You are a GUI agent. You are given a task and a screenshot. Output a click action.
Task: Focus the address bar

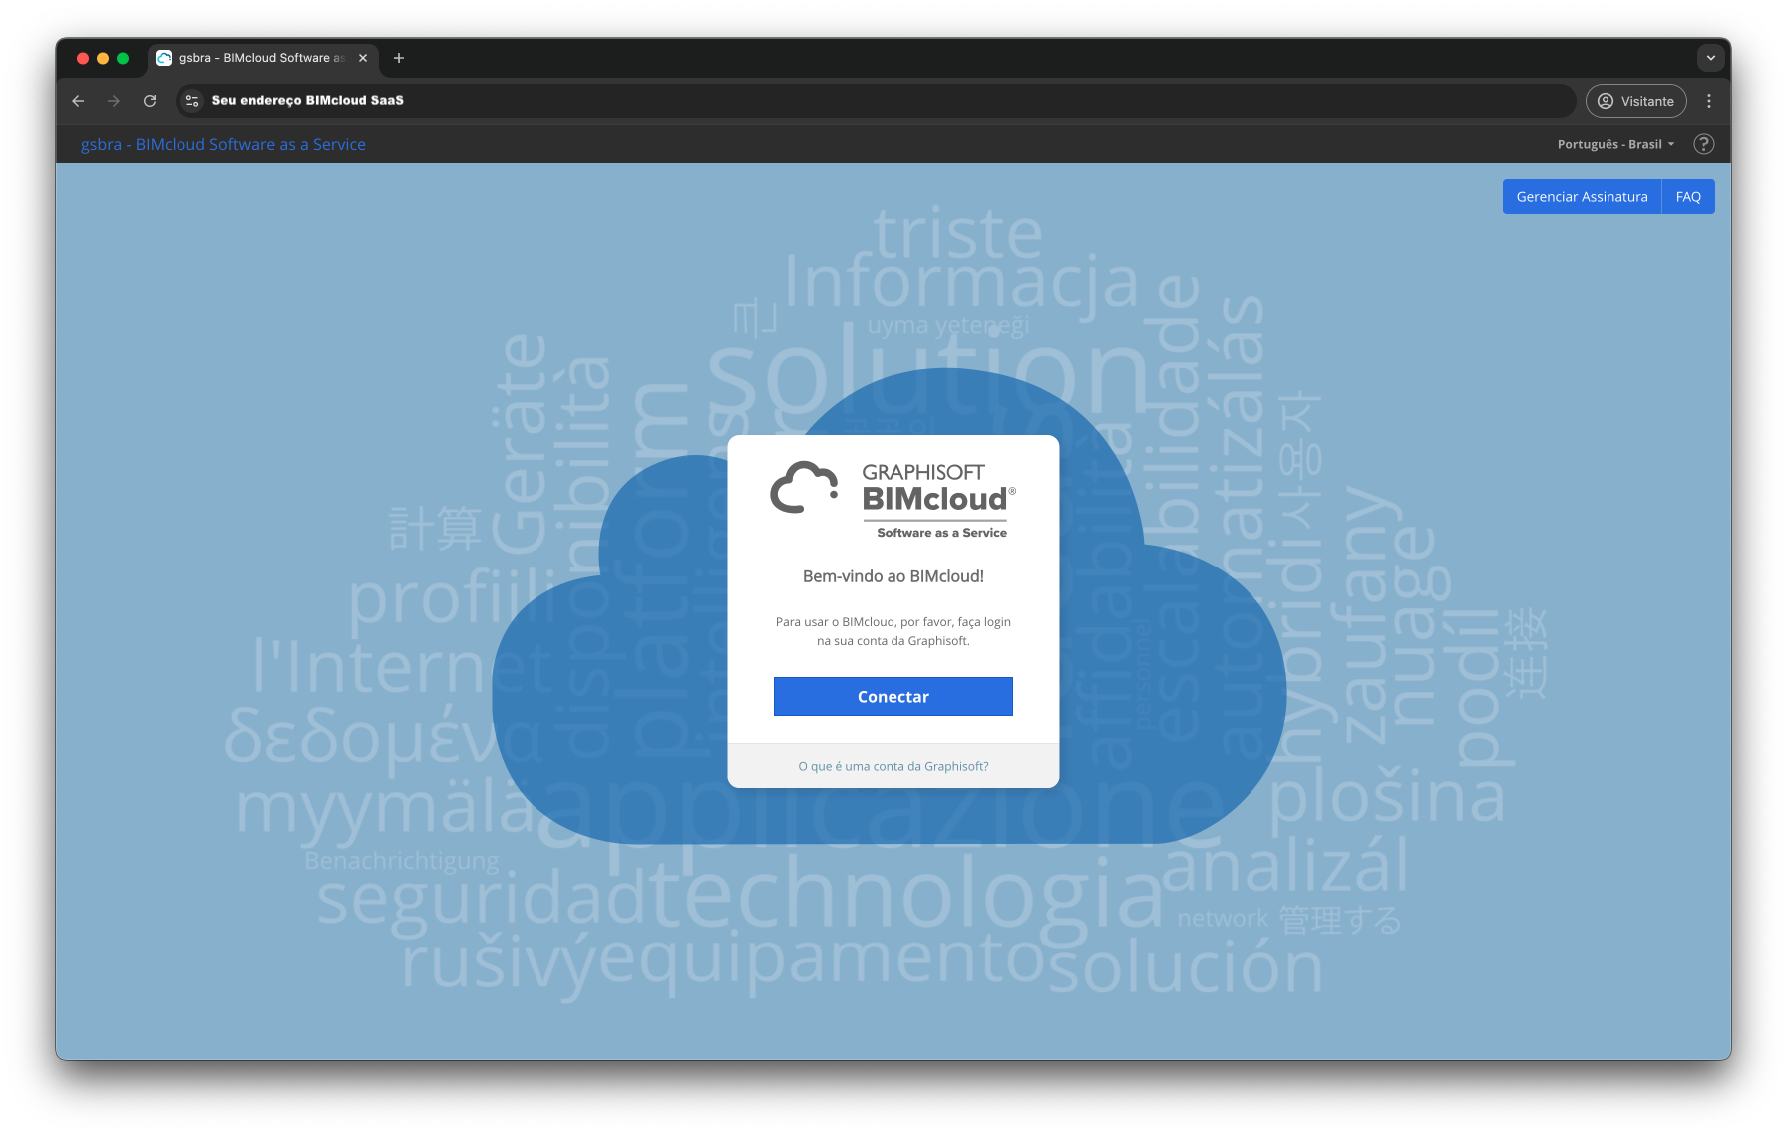(x=876, y=101)
